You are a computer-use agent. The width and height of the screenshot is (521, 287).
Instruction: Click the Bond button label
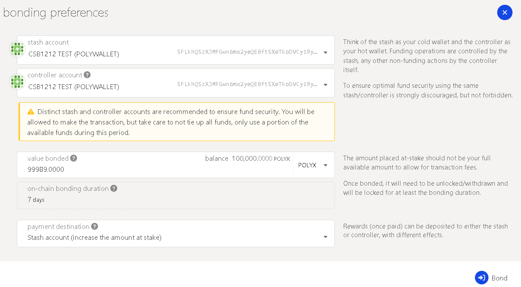[500, 278]
